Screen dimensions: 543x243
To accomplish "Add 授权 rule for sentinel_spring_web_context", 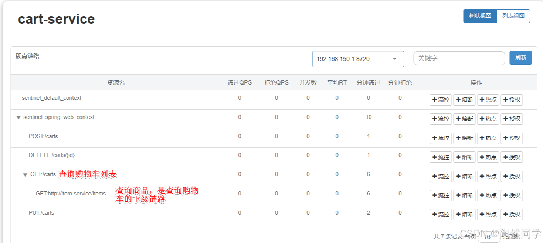I will click(512, 119).
